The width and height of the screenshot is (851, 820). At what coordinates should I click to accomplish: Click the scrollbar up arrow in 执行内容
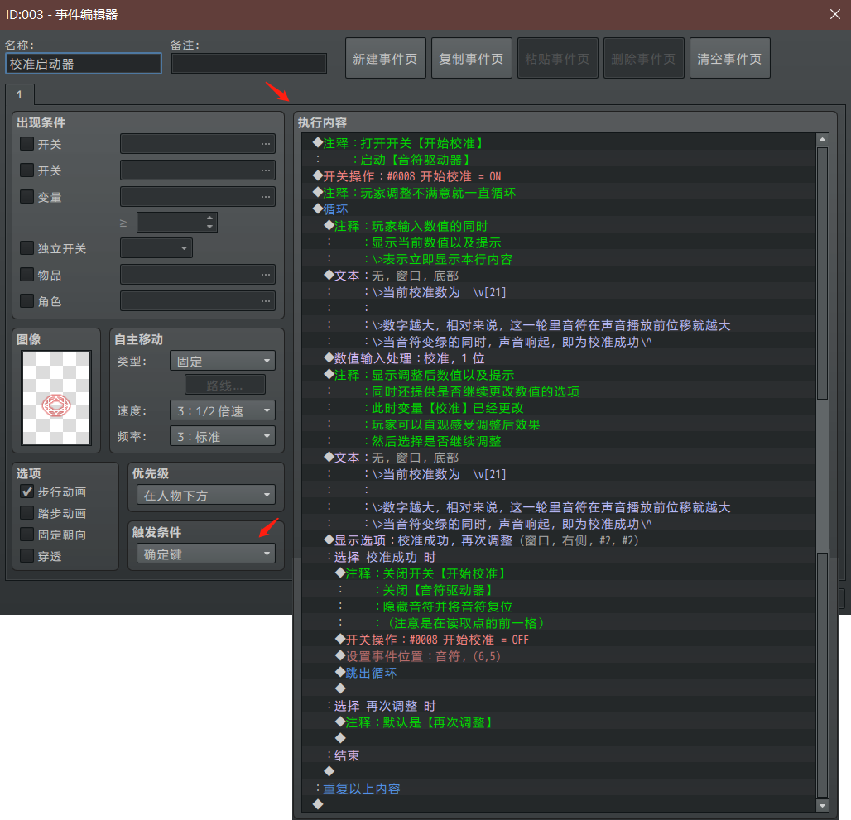point(822,139)
